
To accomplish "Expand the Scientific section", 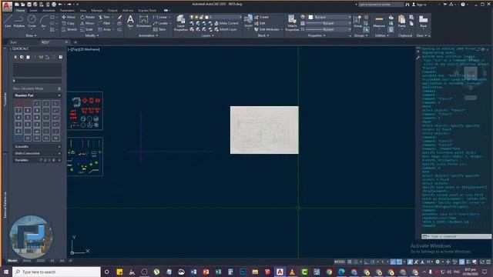I will 59,147.
